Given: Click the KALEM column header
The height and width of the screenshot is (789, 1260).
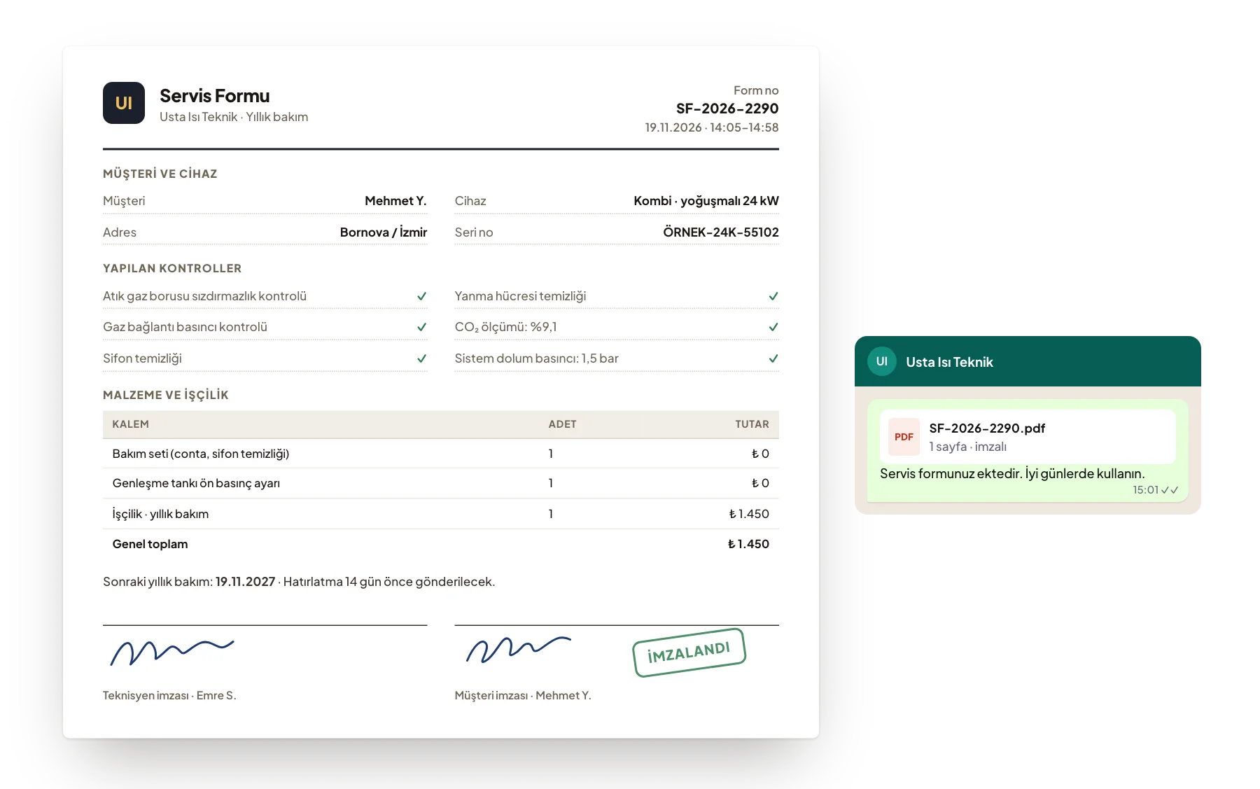Looking at the screenshot, I should click(x=131, y=424).
